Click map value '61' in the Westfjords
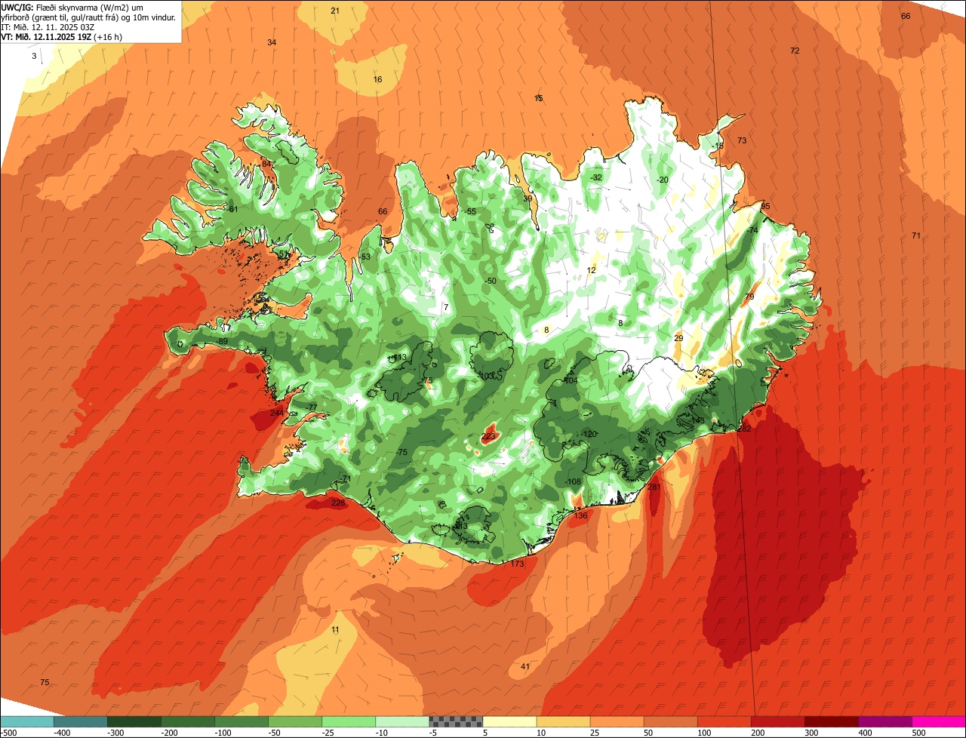Viewport: 966px width, 738px height. pyautogui.click(x=233, y=209)
